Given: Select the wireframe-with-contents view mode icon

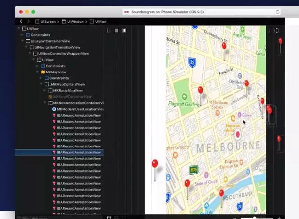Looking at the screenshot, I should pos(124,31).
